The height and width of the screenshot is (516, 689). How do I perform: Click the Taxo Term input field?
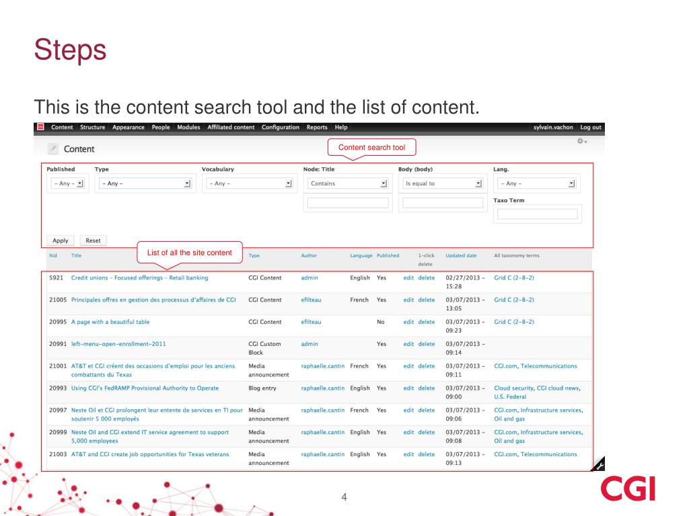click(538, 214)
